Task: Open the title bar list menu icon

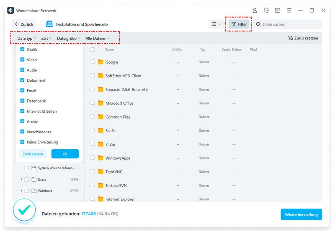Action: (289, 10)
